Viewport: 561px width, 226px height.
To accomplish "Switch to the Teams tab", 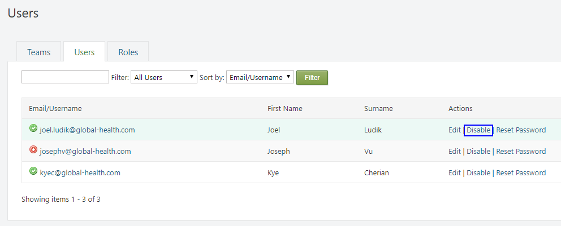I will click(x=39, y=52).
